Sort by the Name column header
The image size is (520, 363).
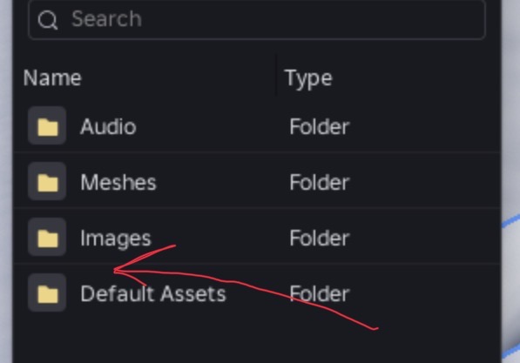(x=52, y=78)
